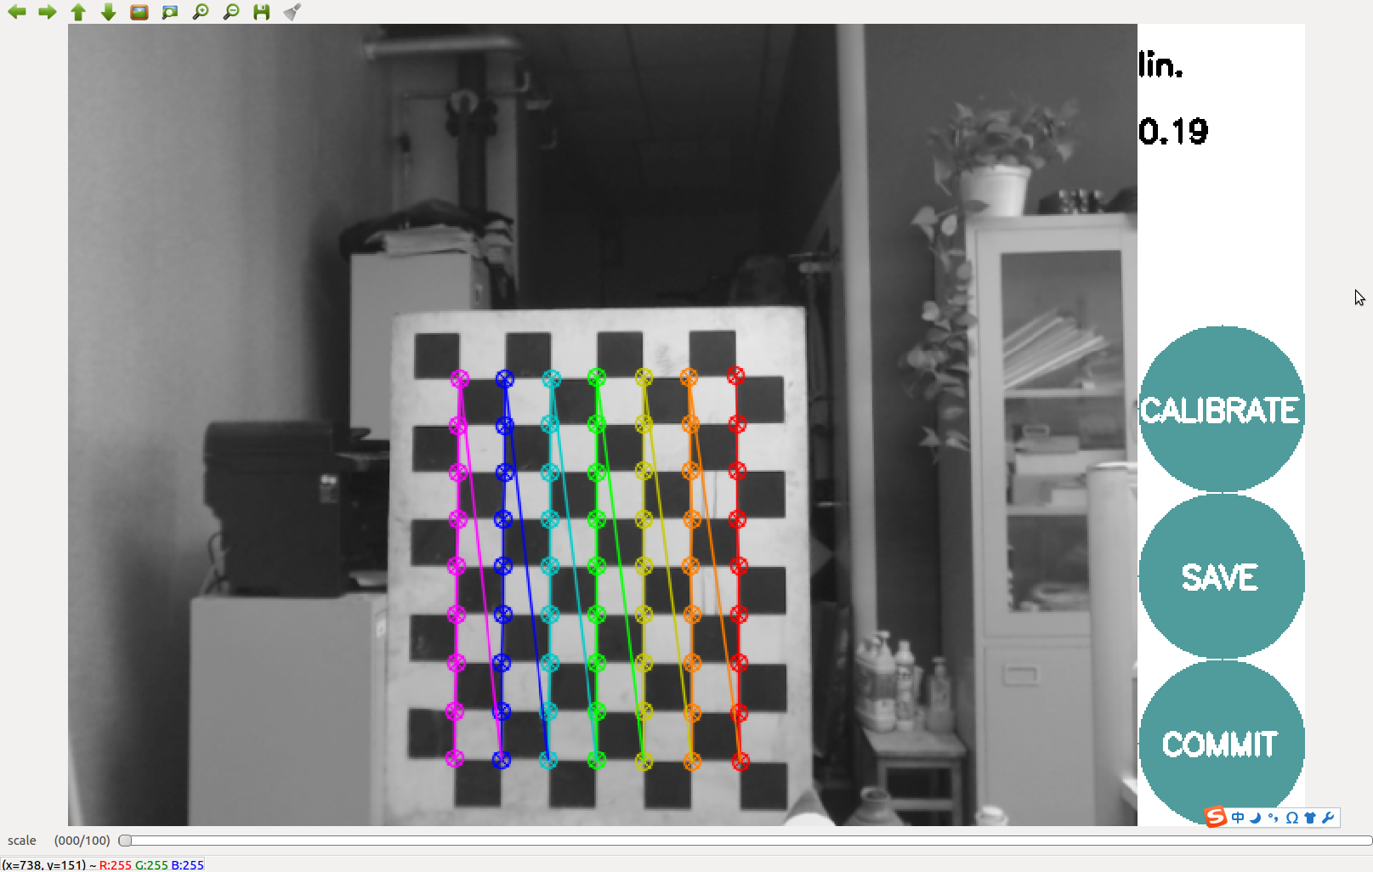Click the broom clear icon on the toolbar
The image size is (1373, 872).
pos(292,12)
